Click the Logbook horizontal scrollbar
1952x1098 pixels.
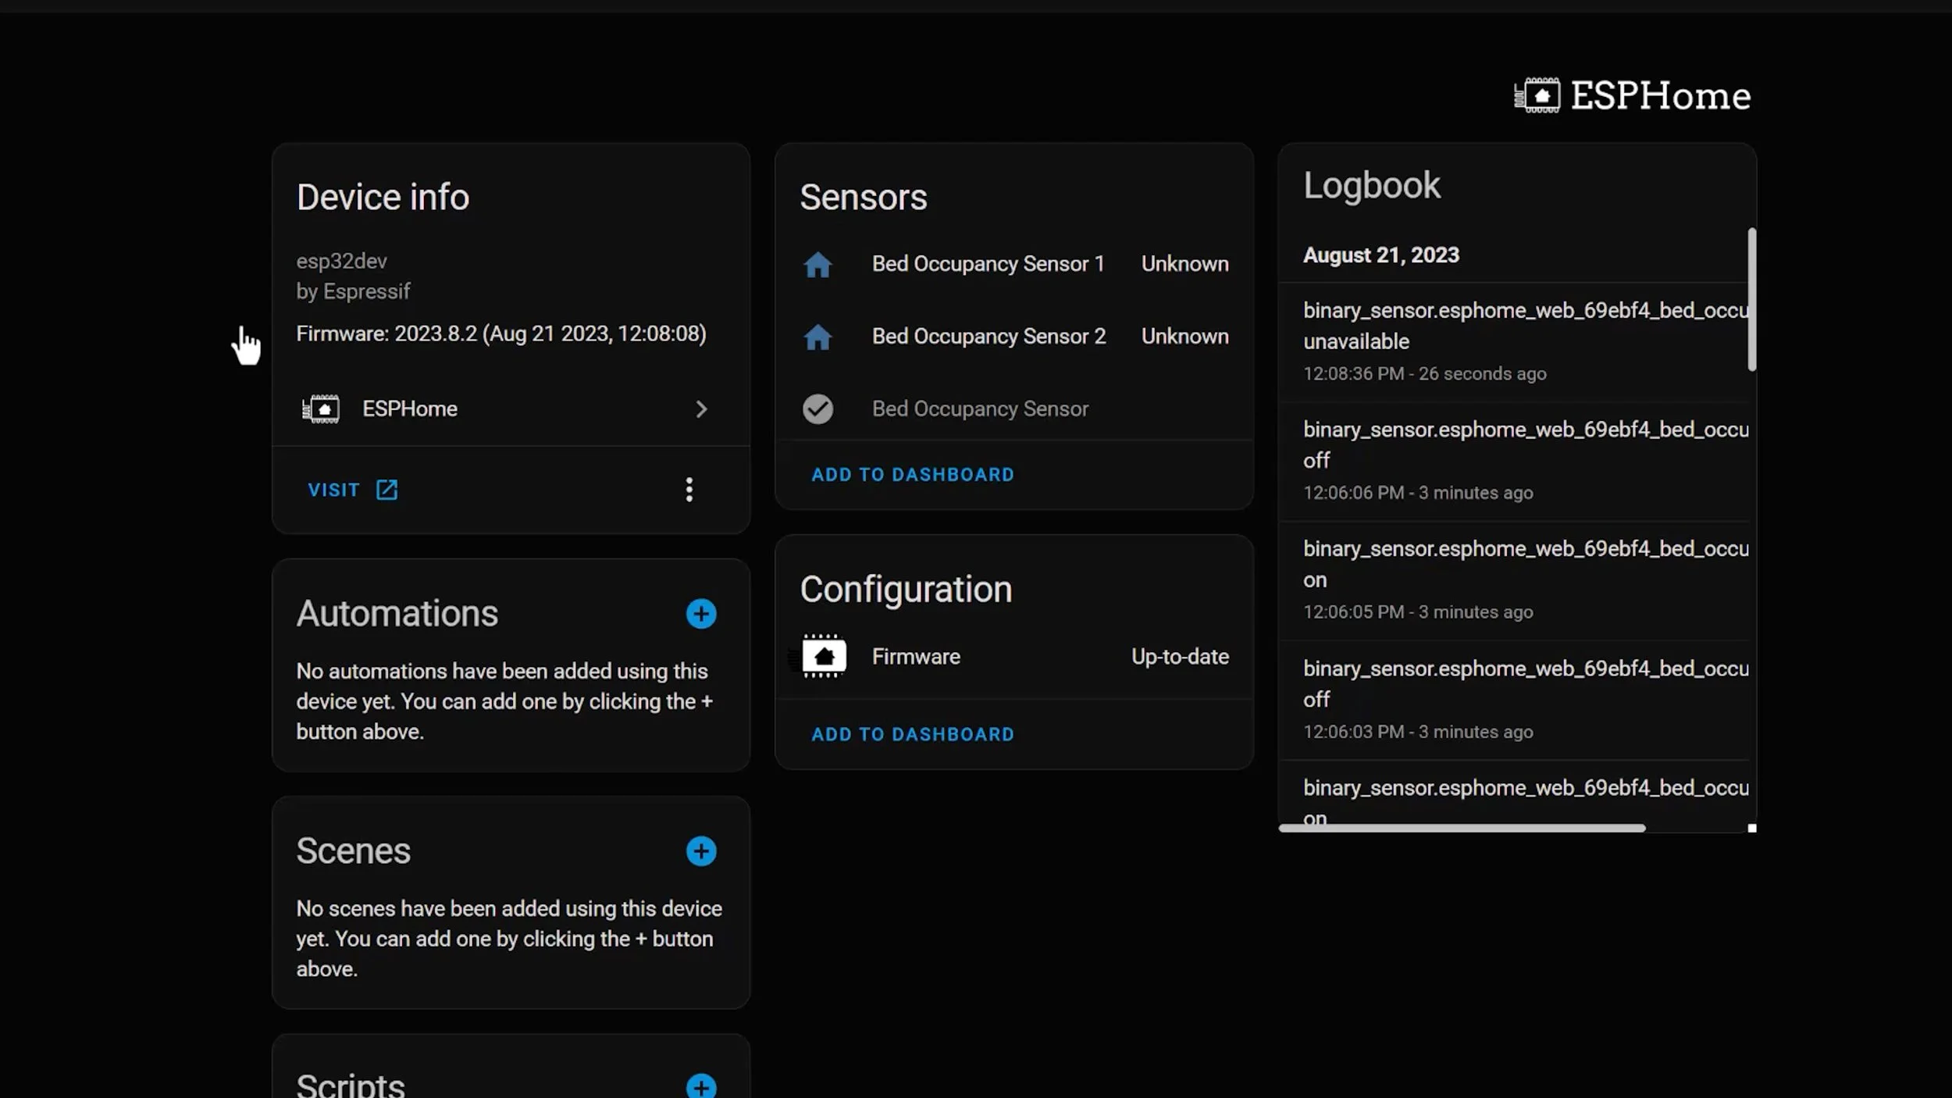[1462, 828]
